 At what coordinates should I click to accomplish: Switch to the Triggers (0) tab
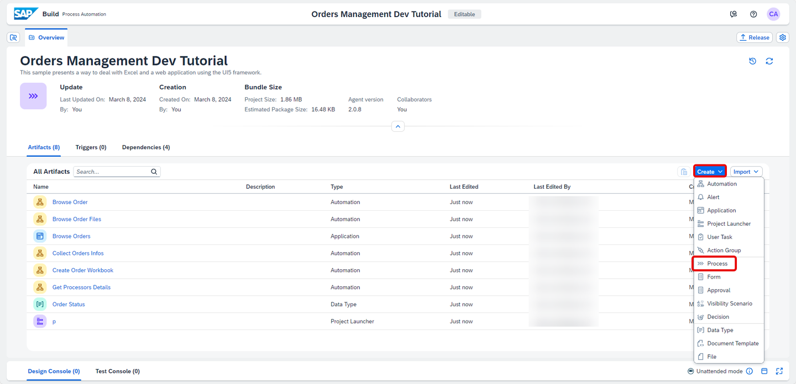91,147
